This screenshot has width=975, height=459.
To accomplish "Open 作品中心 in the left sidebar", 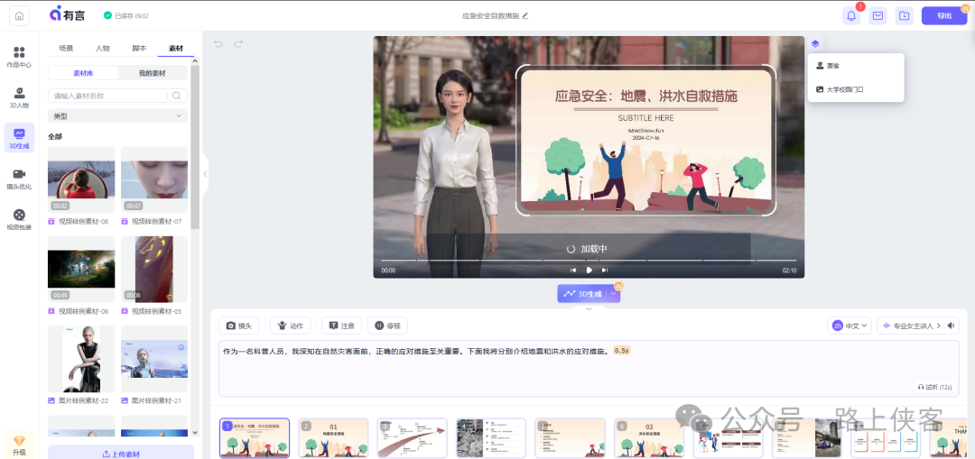I will pos(19,57).
